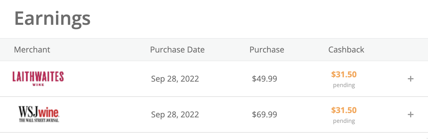Select the Laithwaites purchase date Sep 28, 2022
Screen dimensions: 428x139
click(175, 79)
